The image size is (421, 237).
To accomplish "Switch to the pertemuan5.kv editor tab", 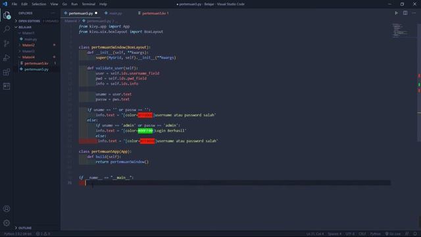I will pyautogui.click(x=155, y=13).
